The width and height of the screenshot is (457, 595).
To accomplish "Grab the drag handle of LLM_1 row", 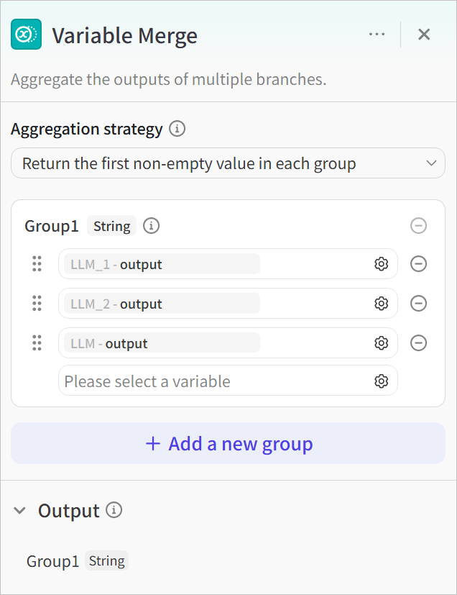I will [x=37, y=264].
